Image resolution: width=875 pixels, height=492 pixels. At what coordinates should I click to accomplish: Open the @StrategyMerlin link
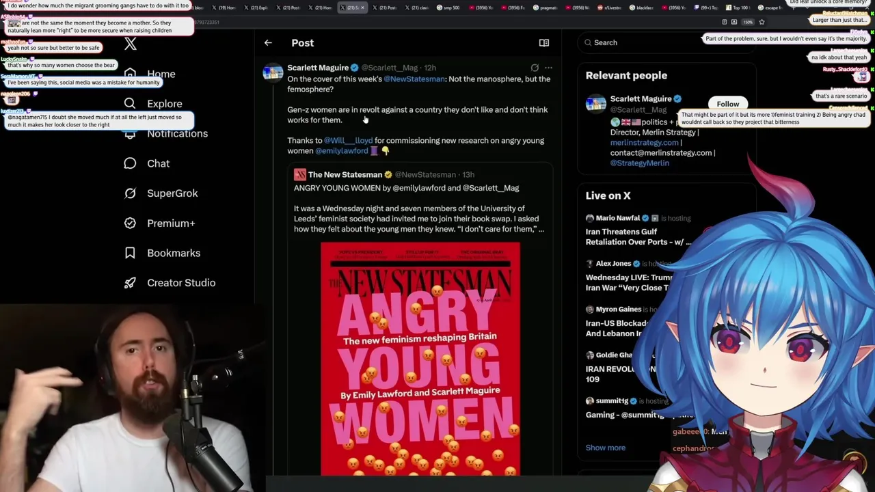pyautogui.click(x=639, y=163)
